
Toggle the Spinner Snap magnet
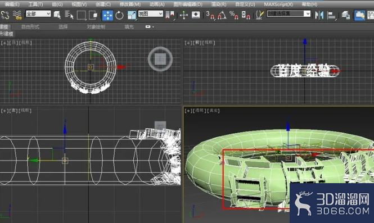point(246,15)
